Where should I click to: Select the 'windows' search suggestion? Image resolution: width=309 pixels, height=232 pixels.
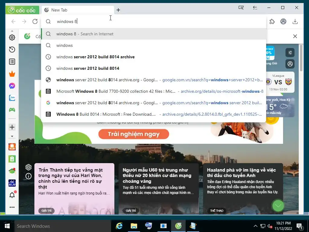pos(154,45)
